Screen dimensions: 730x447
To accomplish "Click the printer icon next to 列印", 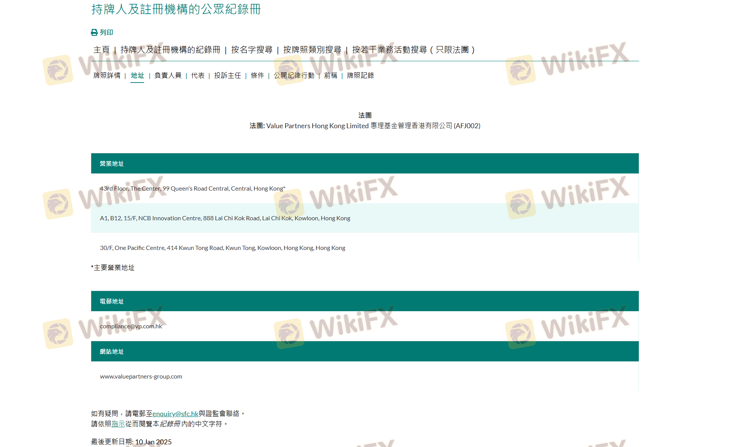I will (x=94, y=33).
